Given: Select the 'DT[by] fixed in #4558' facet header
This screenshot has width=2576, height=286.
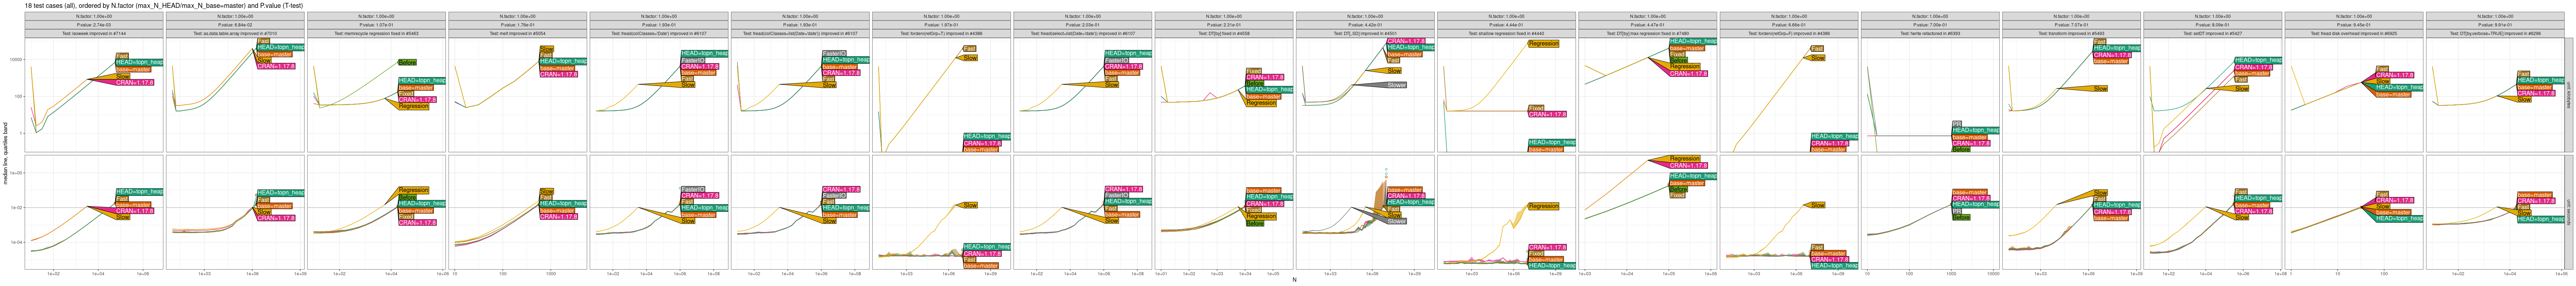Looking at the screenshot, I should point(1223,33).
